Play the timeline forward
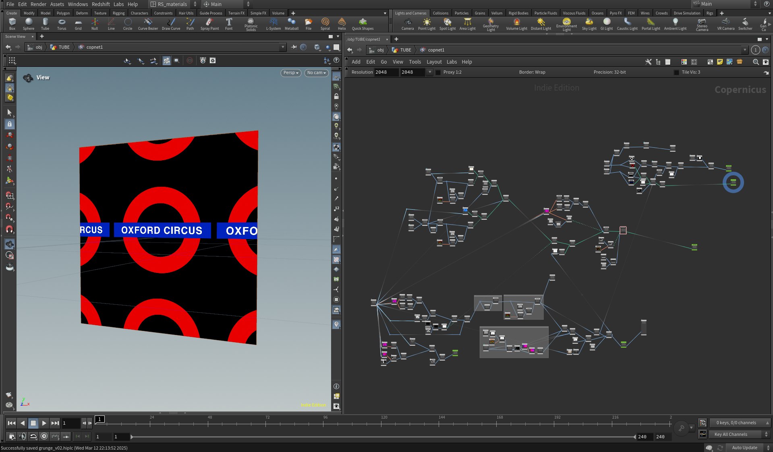Screen dimensions: 773x452 pos(44,423)
